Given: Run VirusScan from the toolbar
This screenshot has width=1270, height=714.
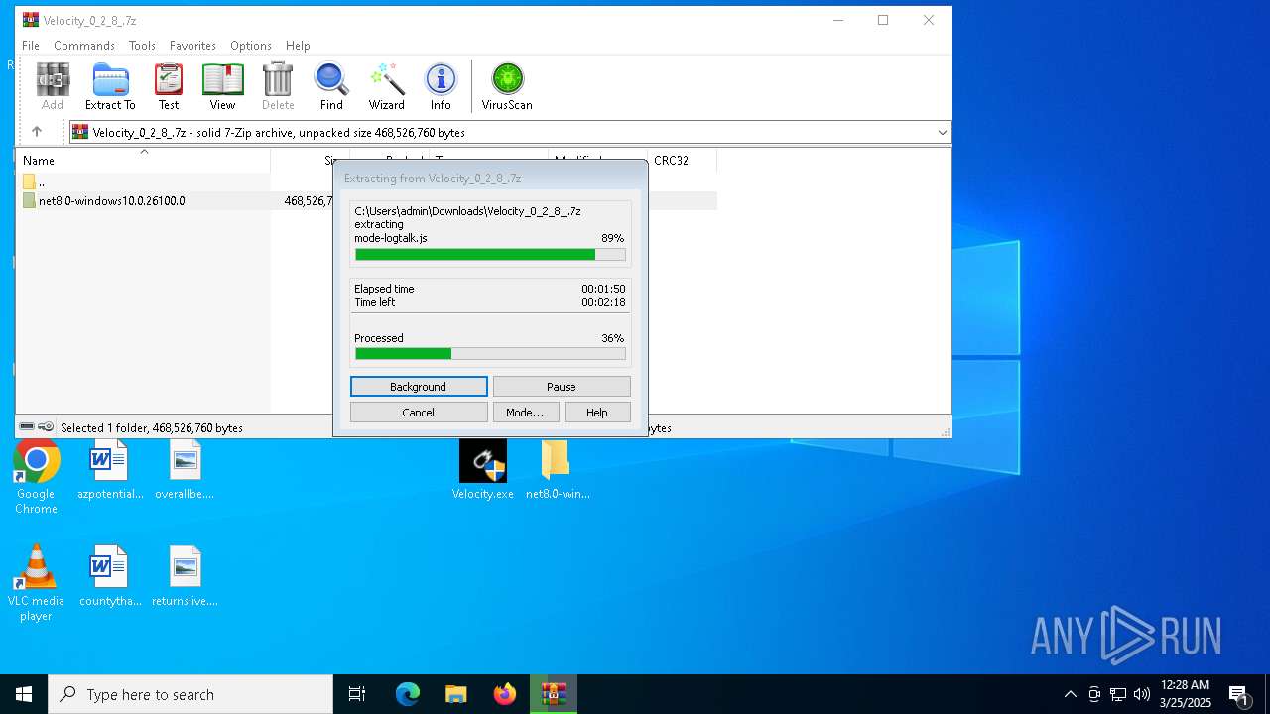Looking at the screenshot, I should [x=507, y=87].
